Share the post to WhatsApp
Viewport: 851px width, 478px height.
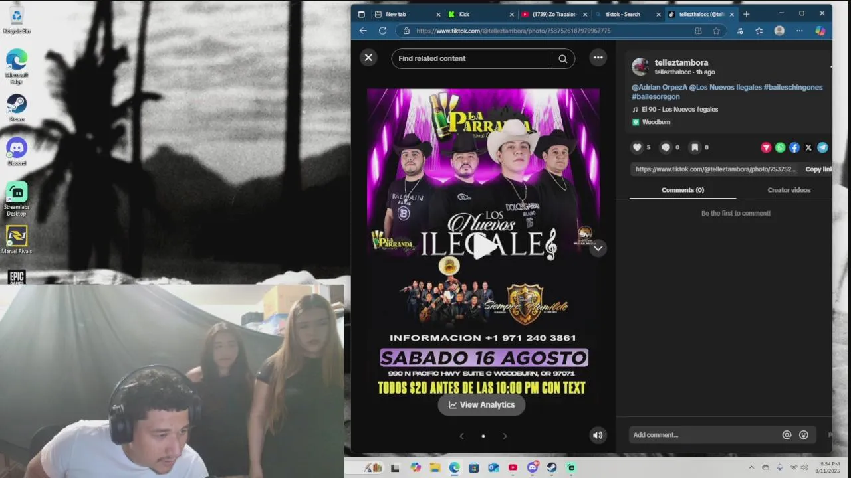pos(780,147)
